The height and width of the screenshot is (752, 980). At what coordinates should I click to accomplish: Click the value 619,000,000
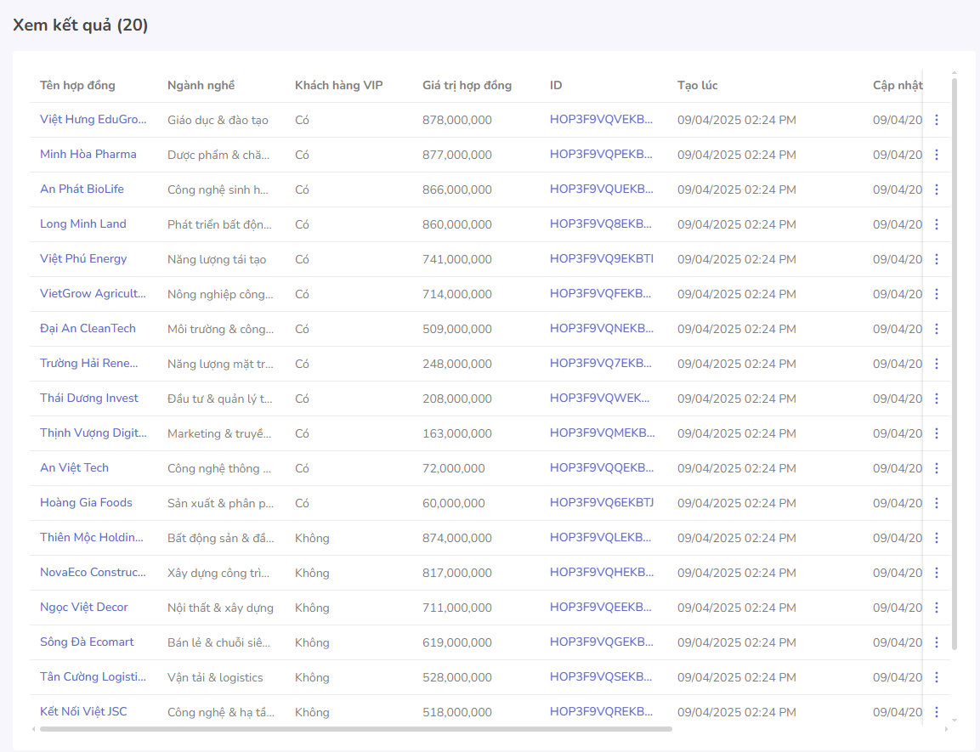pos(457,642)
